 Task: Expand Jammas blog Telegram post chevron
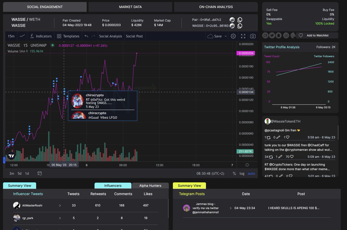coord(231,208)
